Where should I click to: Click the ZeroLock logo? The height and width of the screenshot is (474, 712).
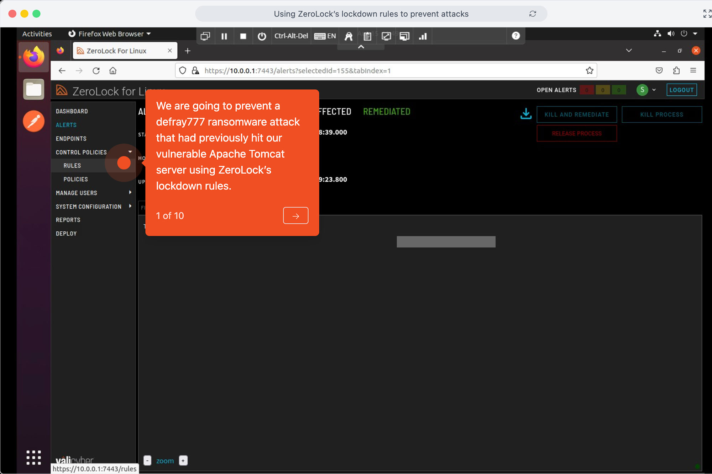pyautogui.click(x=62, y=91)
